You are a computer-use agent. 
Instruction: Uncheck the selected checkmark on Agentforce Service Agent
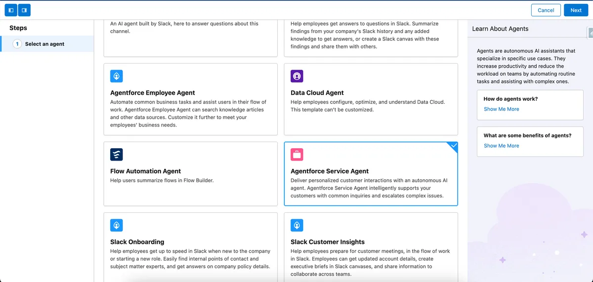coord(453,147)
